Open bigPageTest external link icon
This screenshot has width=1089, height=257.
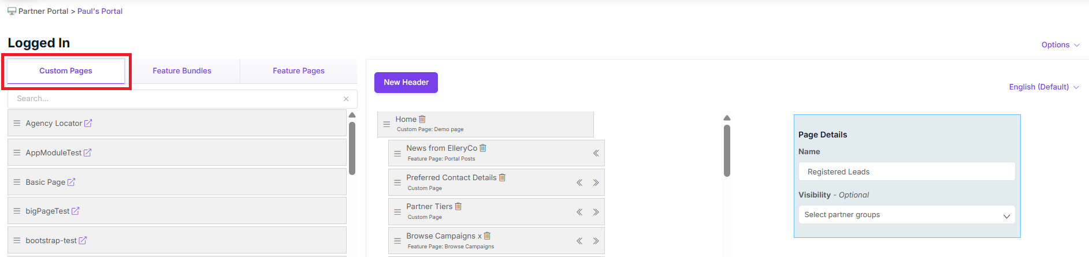coord(76,211)
